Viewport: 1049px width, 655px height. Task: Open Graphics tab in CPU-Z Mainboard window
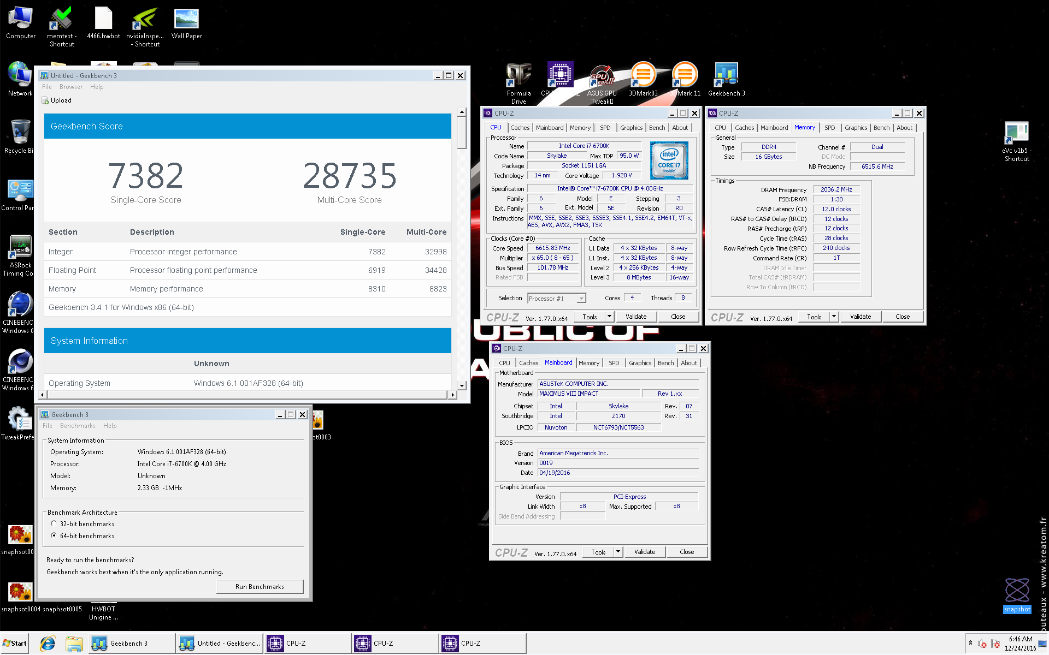tap(640, 363)
